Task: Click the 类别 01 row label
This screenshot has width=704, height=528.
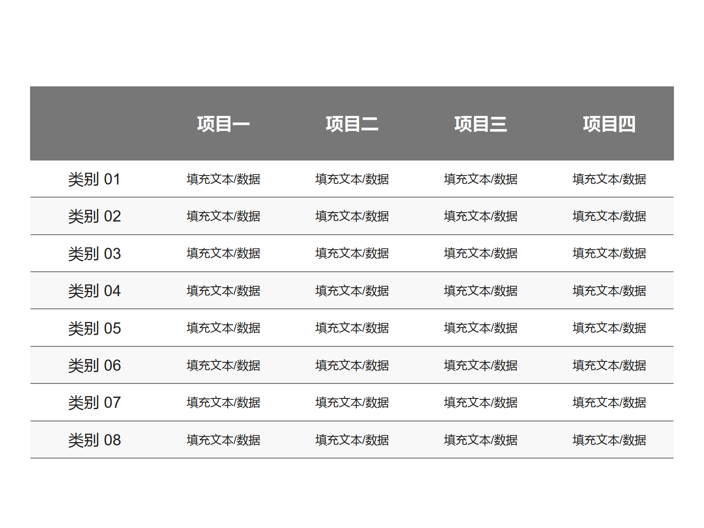Action: [x=94, y=179]
